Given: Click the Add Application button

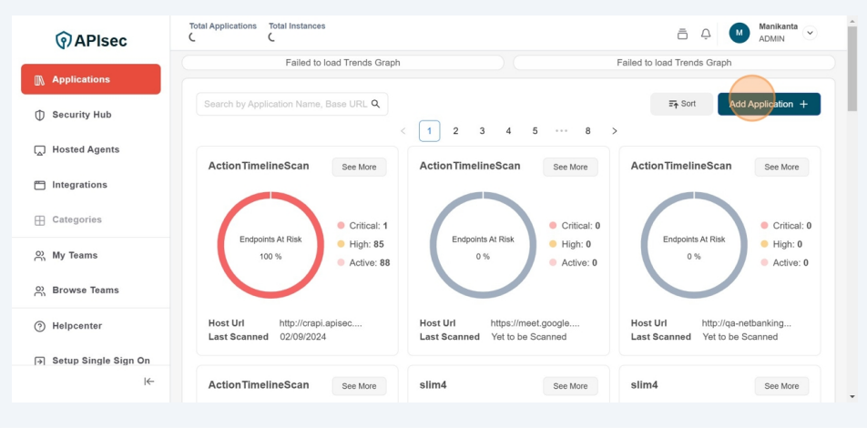Looking at the screenshot, I should pos(768,104).
